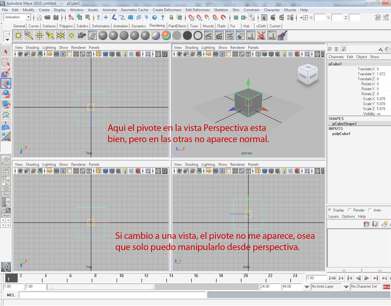
Task: Open the Layers menu in layer editor
Action: click(x=333, y=216)
